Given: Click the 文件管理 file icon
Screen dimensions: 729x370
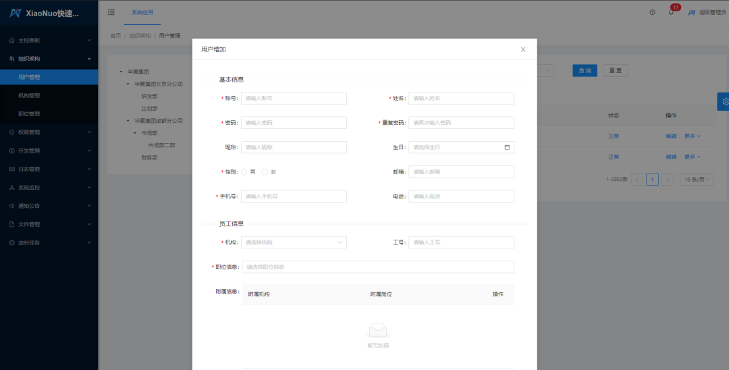Looking at the screenshot, I should click(12, 224).
